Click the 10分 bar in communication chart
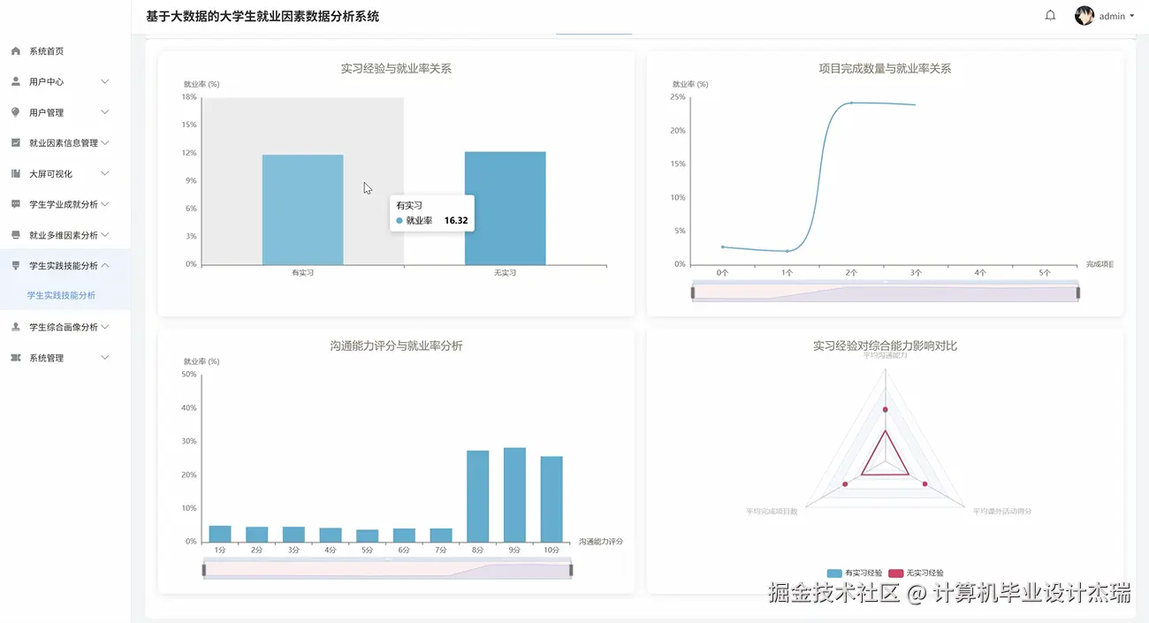 pyautogui.click(x=552, y=498)
